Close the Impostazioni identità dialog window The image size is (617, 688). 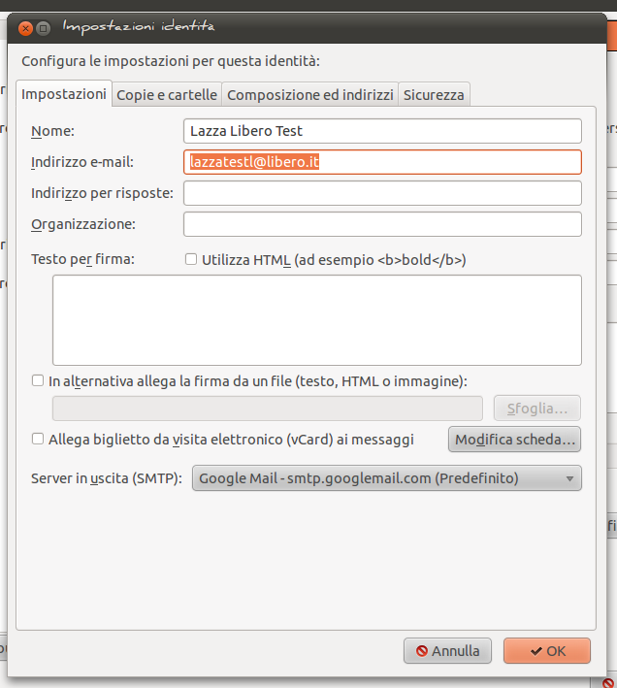(x=25, y=27)
